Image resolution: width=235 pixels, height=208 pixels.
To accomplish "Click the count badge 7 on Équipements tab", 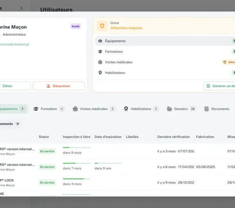I will pos(22,109).
